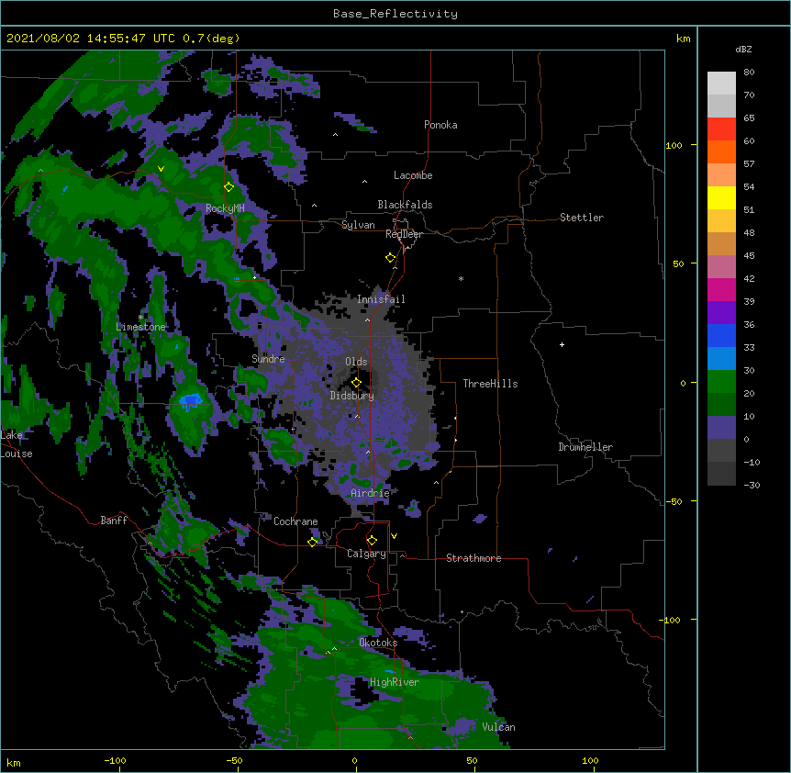791x773 pixels.
Task: Click the Strathmore city label
Action: click(473, 558)
